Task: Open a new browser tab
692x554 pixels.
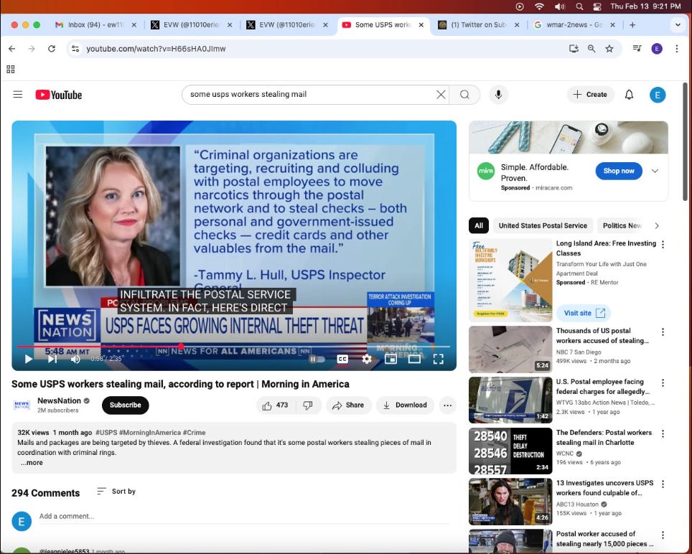Action: coord(632,24)
